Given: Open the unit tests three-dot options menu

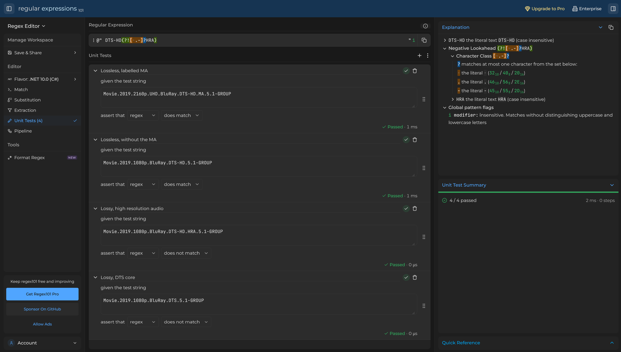Looking at the screenshot, I should coord(428,56).
